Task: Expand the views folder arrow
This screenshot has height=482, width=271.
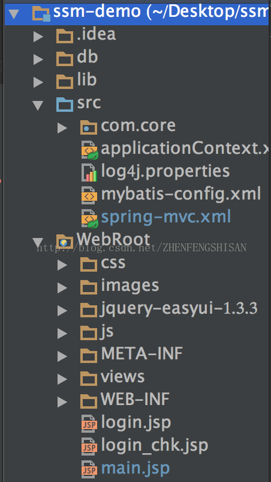Action: (x=62, y=379)
